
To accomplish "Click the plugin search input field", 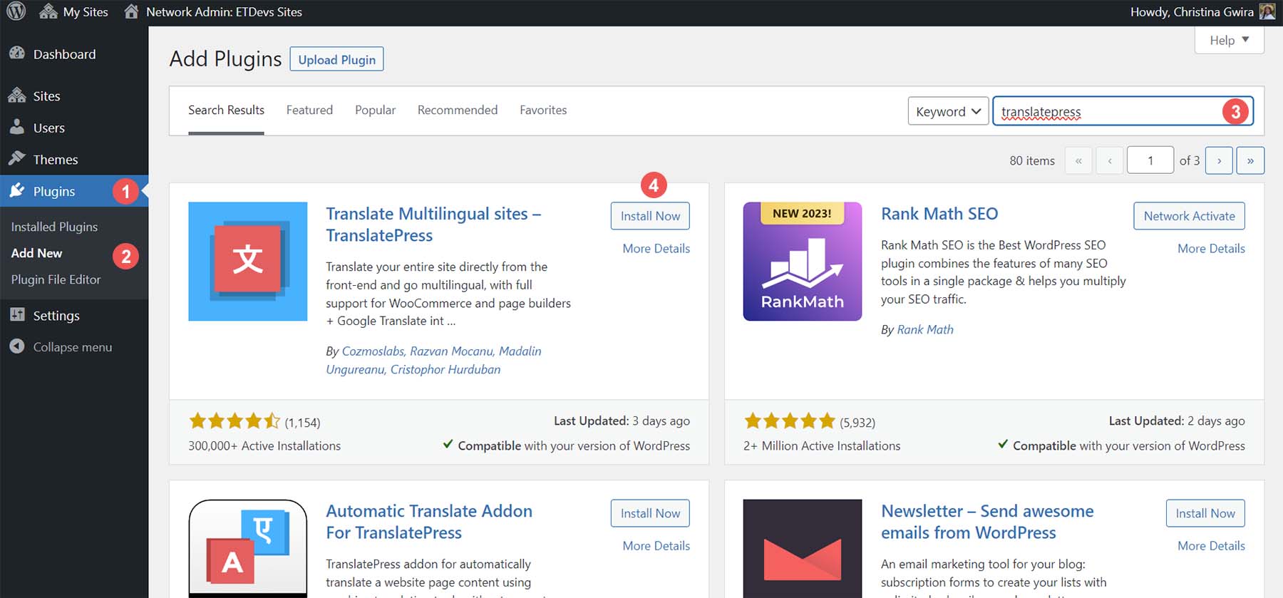I will [1108, 111].
